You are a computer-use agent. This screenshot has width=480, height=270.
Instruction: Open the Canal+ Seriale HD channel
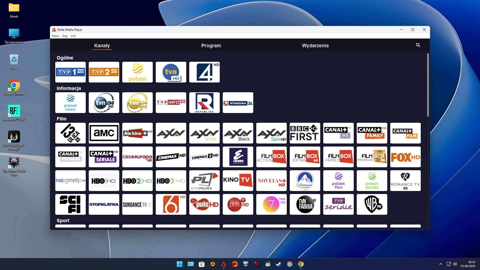click(x=104, y=157)
